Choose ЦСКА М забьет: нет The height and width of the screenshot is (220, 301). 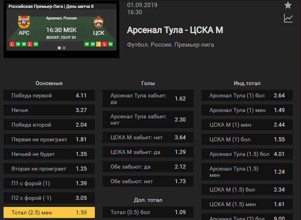148,137
